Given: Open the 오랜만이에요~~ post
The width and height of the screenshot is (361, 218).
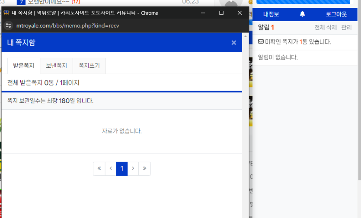Looking at the screenshot, I should tap(48, 2).
